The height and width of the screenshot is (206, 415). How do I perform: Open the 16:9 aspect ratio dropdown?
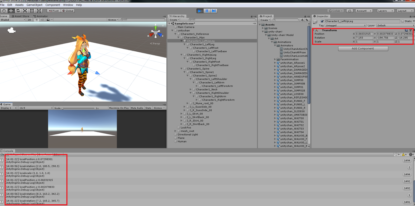point(35,108)
